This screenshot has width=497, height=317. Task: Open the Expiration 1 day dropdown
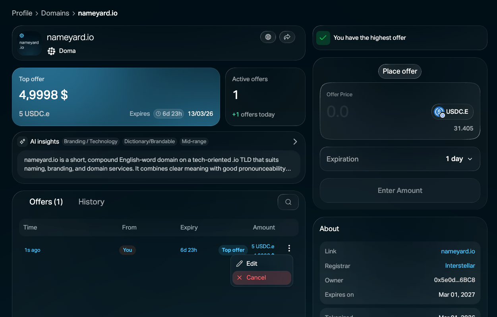pos(459,159)
